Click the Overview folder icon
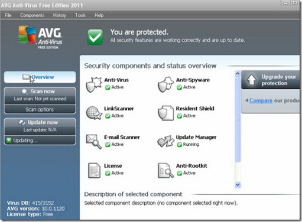Screen dimensions: 302x222 click(x=26, y=77)
